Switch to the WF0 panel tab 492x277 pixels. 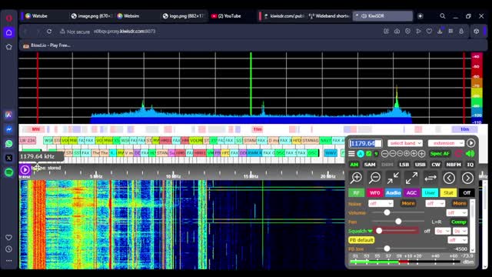[x=374, y=193]
